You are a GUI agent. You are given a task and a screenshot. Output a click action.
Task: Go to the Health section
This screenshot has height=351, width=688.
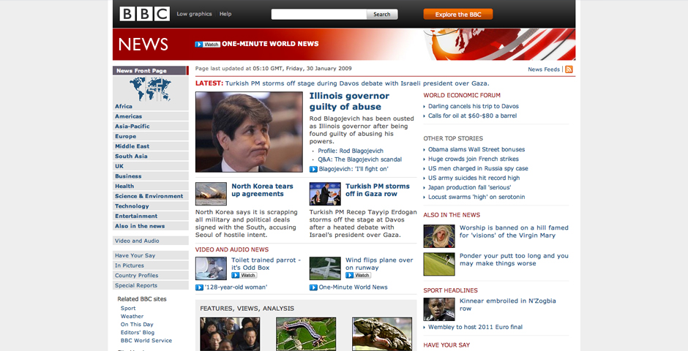tap(151, 186)
